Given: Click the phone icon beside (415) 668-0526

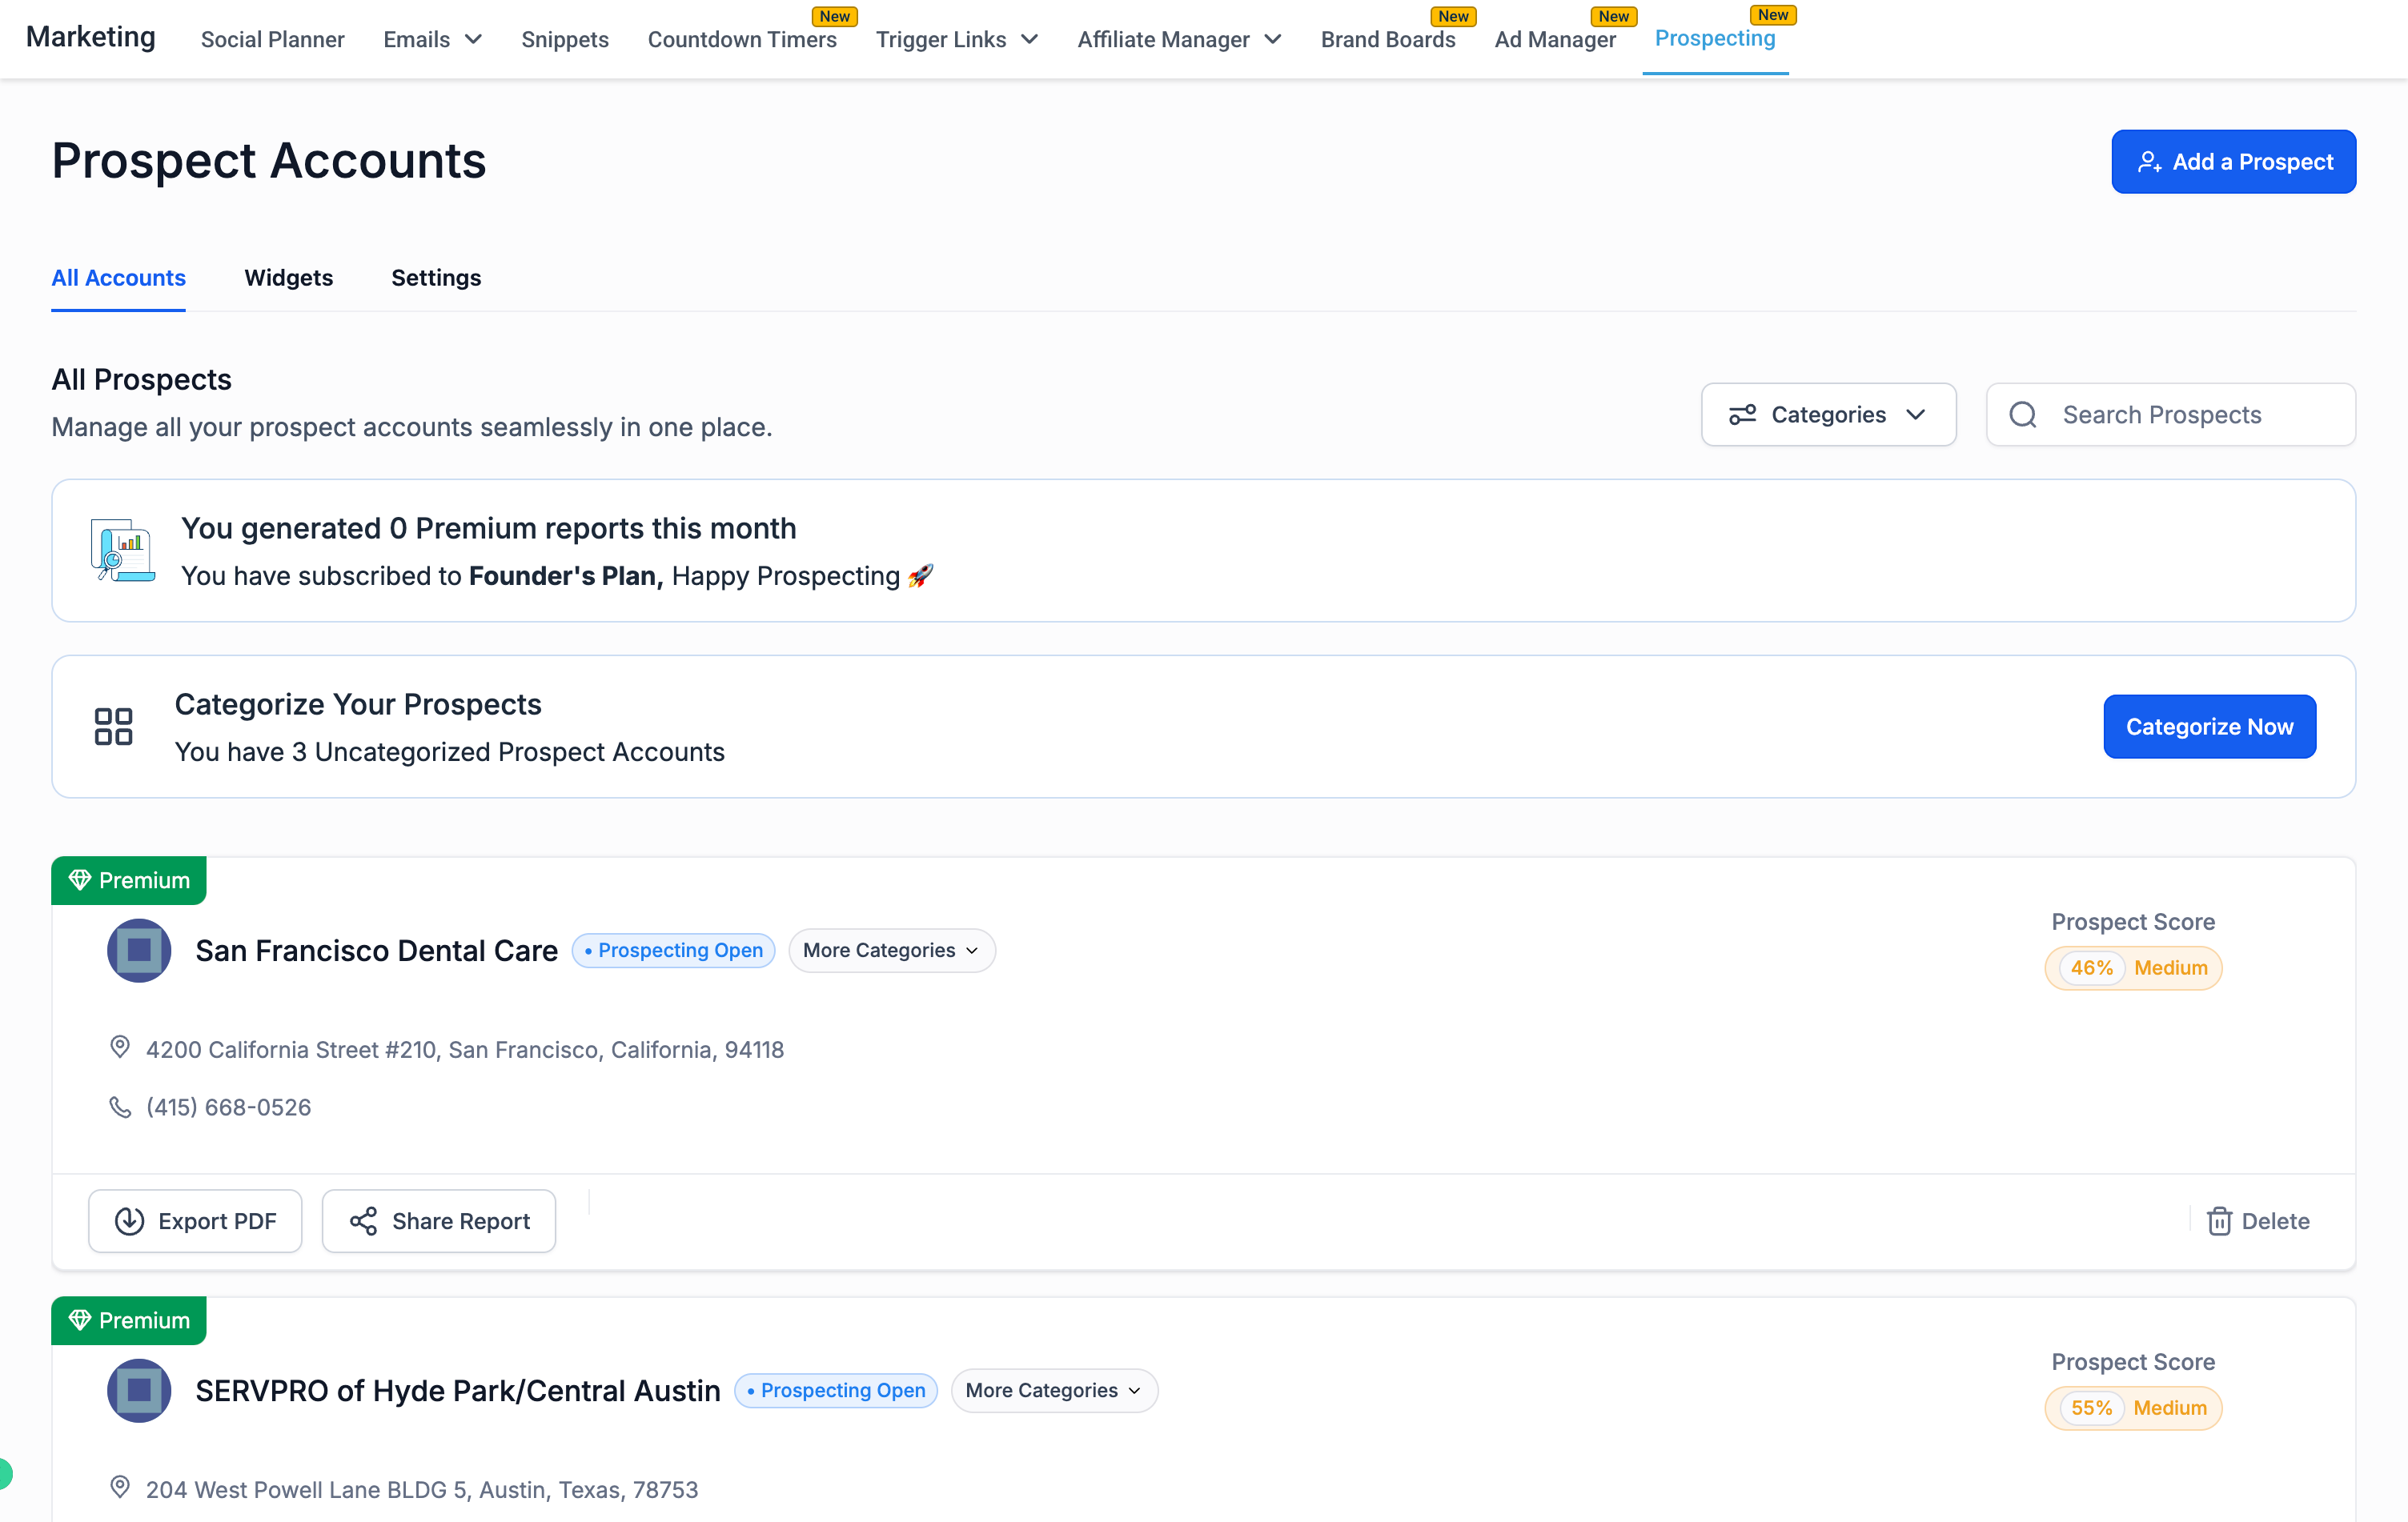Looking at the screenshot, I should tap(120, 1107).
